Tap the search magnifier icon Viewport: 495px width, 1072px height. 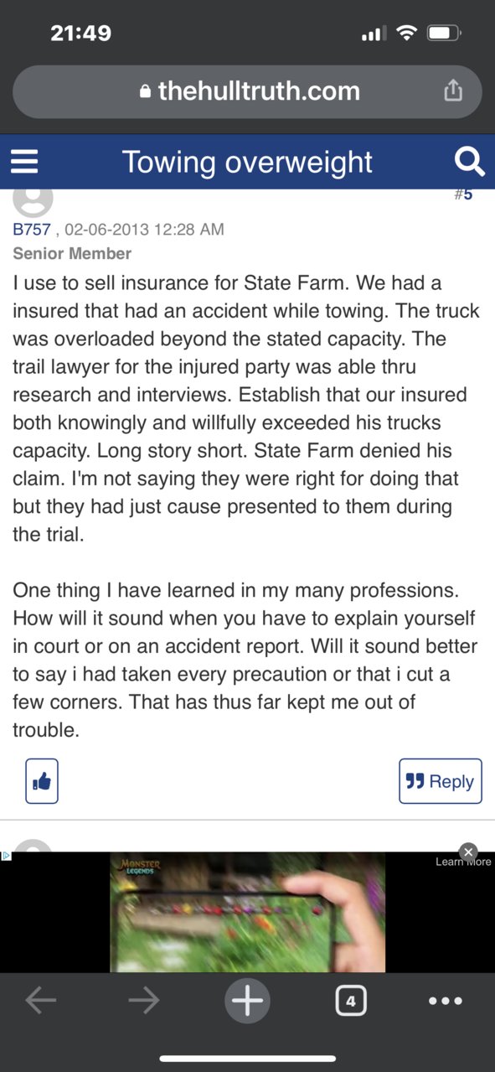[x=469, y=162]
